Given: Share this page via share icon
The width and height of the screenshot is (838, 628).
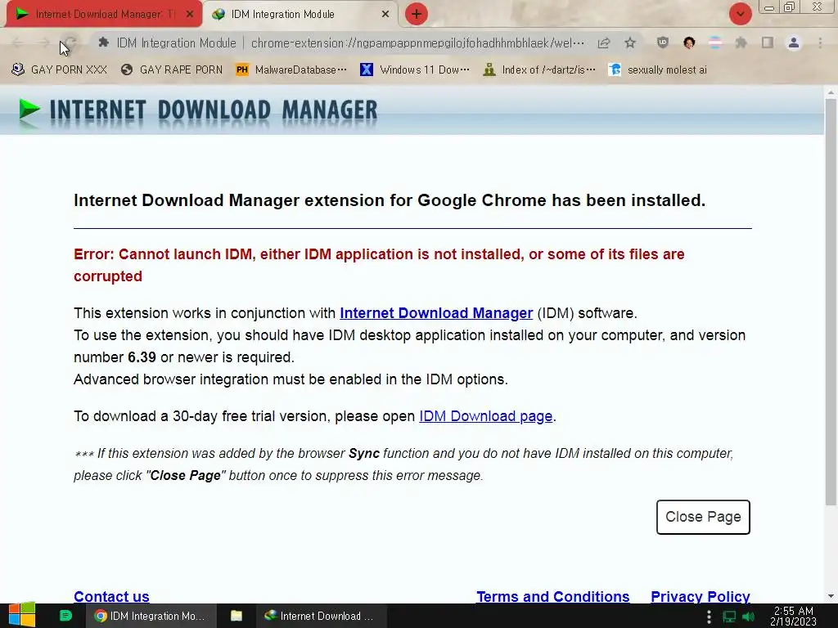Looking at the screenshot, I should (x=604, y=43).
